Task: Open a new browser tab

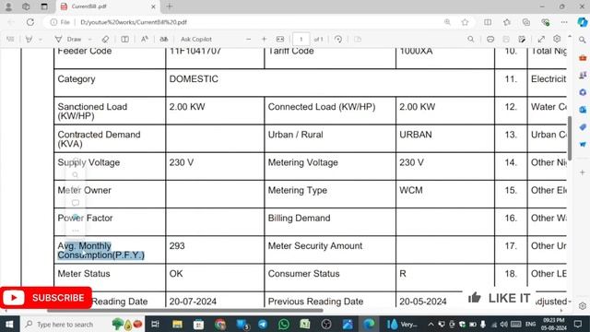Action: [170, 6]
